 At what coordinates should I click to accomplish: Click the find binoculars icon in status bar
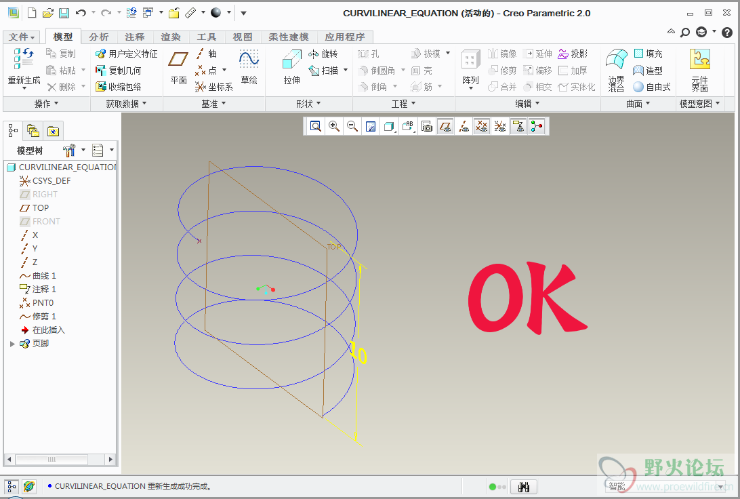coord(523,487)
